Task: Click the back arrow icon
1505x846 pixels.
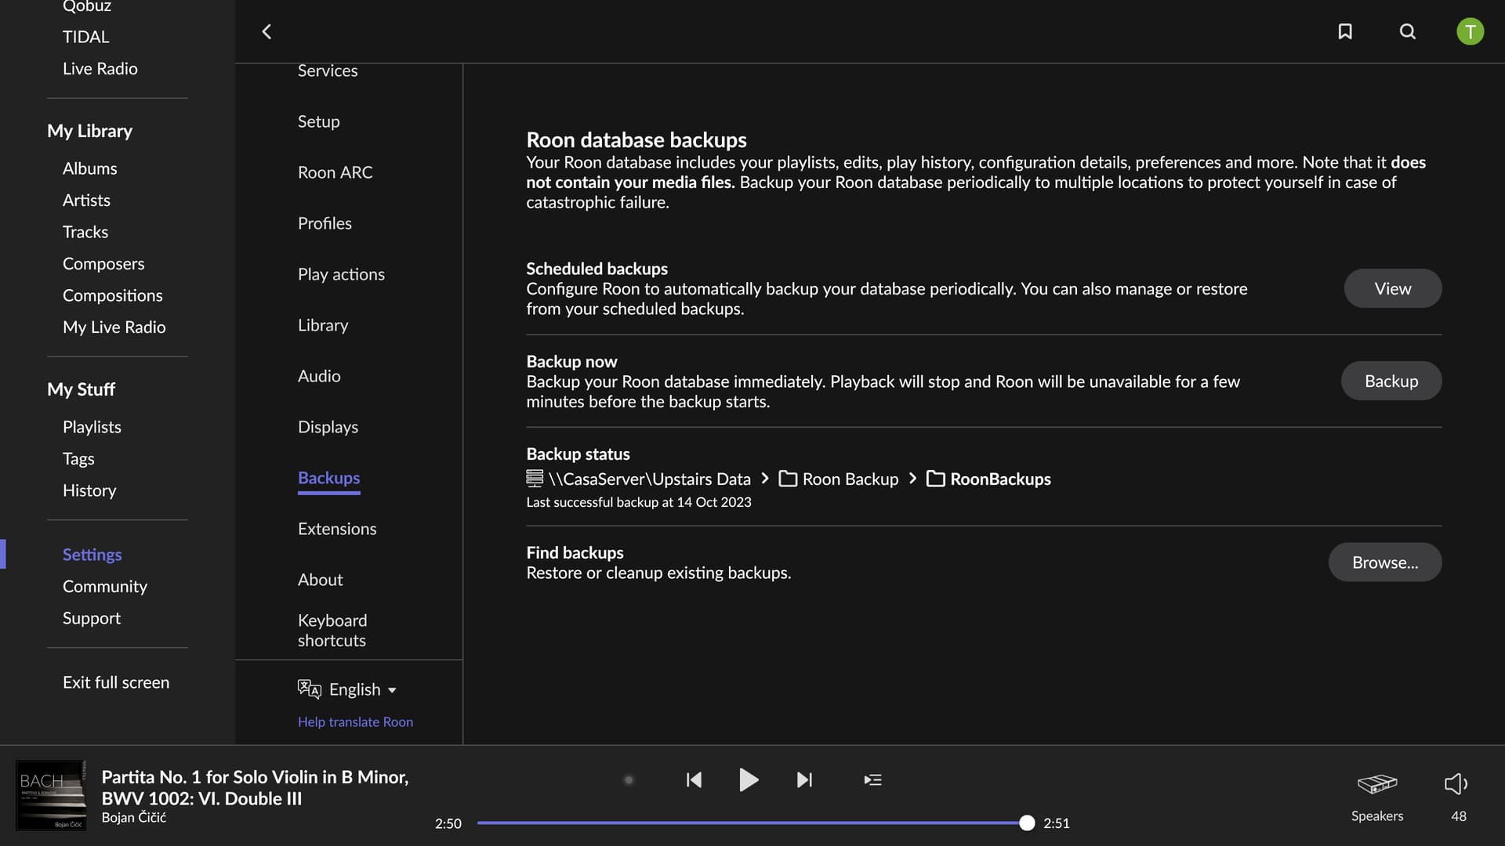Action: (267, 31)
